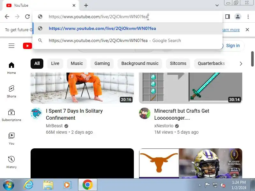Reload the current page

[27, 17]
